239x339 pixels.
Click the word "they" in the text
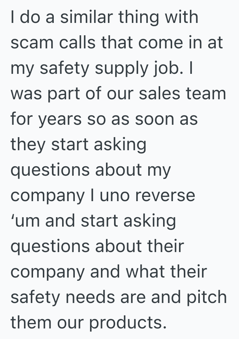(28, 145)
